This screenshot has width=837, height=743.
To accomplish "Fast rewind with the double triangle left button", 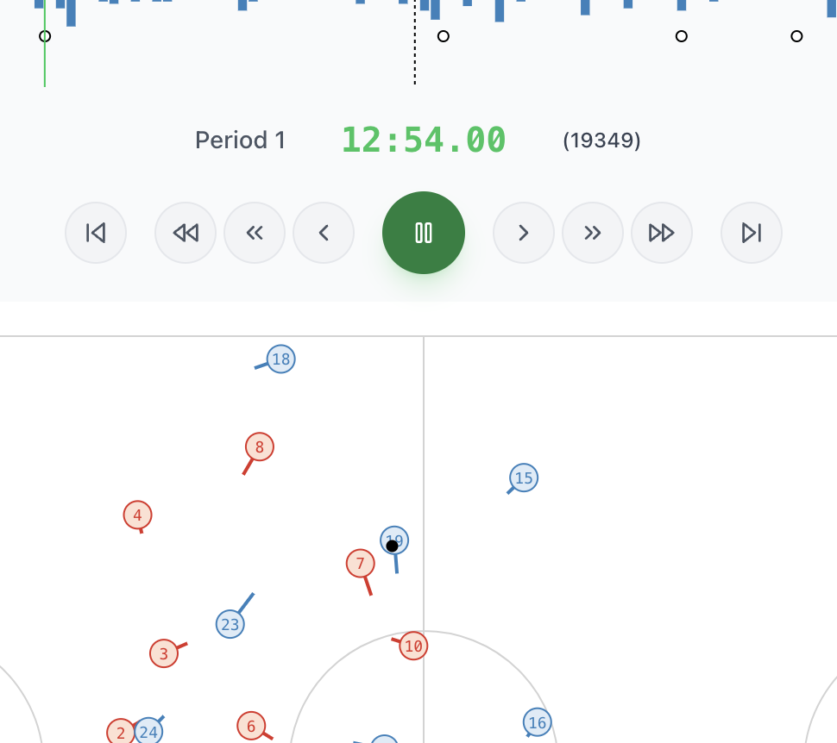I will coord(186,233).
